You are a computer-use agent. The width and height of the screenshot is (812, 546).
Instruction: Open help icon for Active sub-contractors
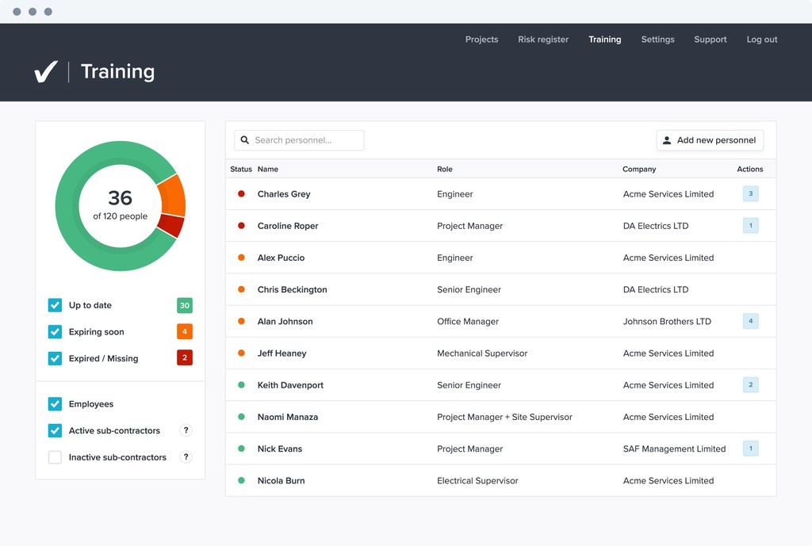click(186, 430)
